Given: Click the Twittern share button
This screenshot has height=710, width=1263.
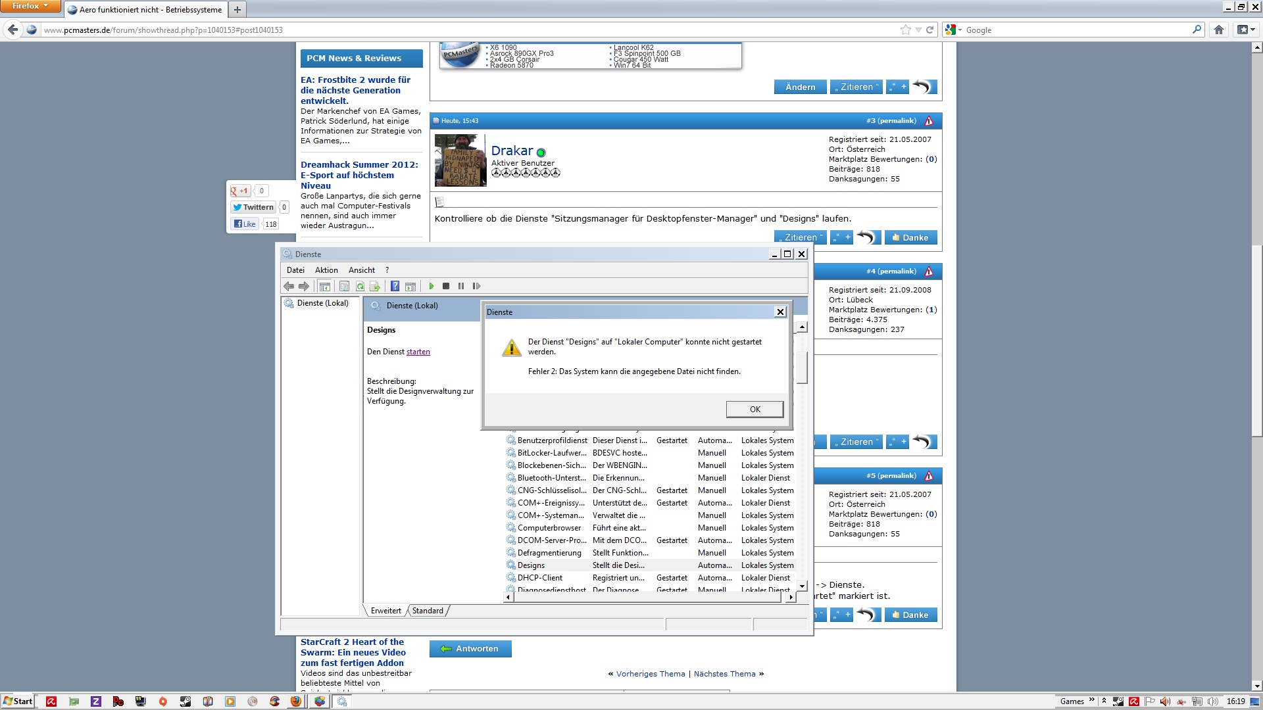Looking at the screenshot, I should (x=253, y=207).
